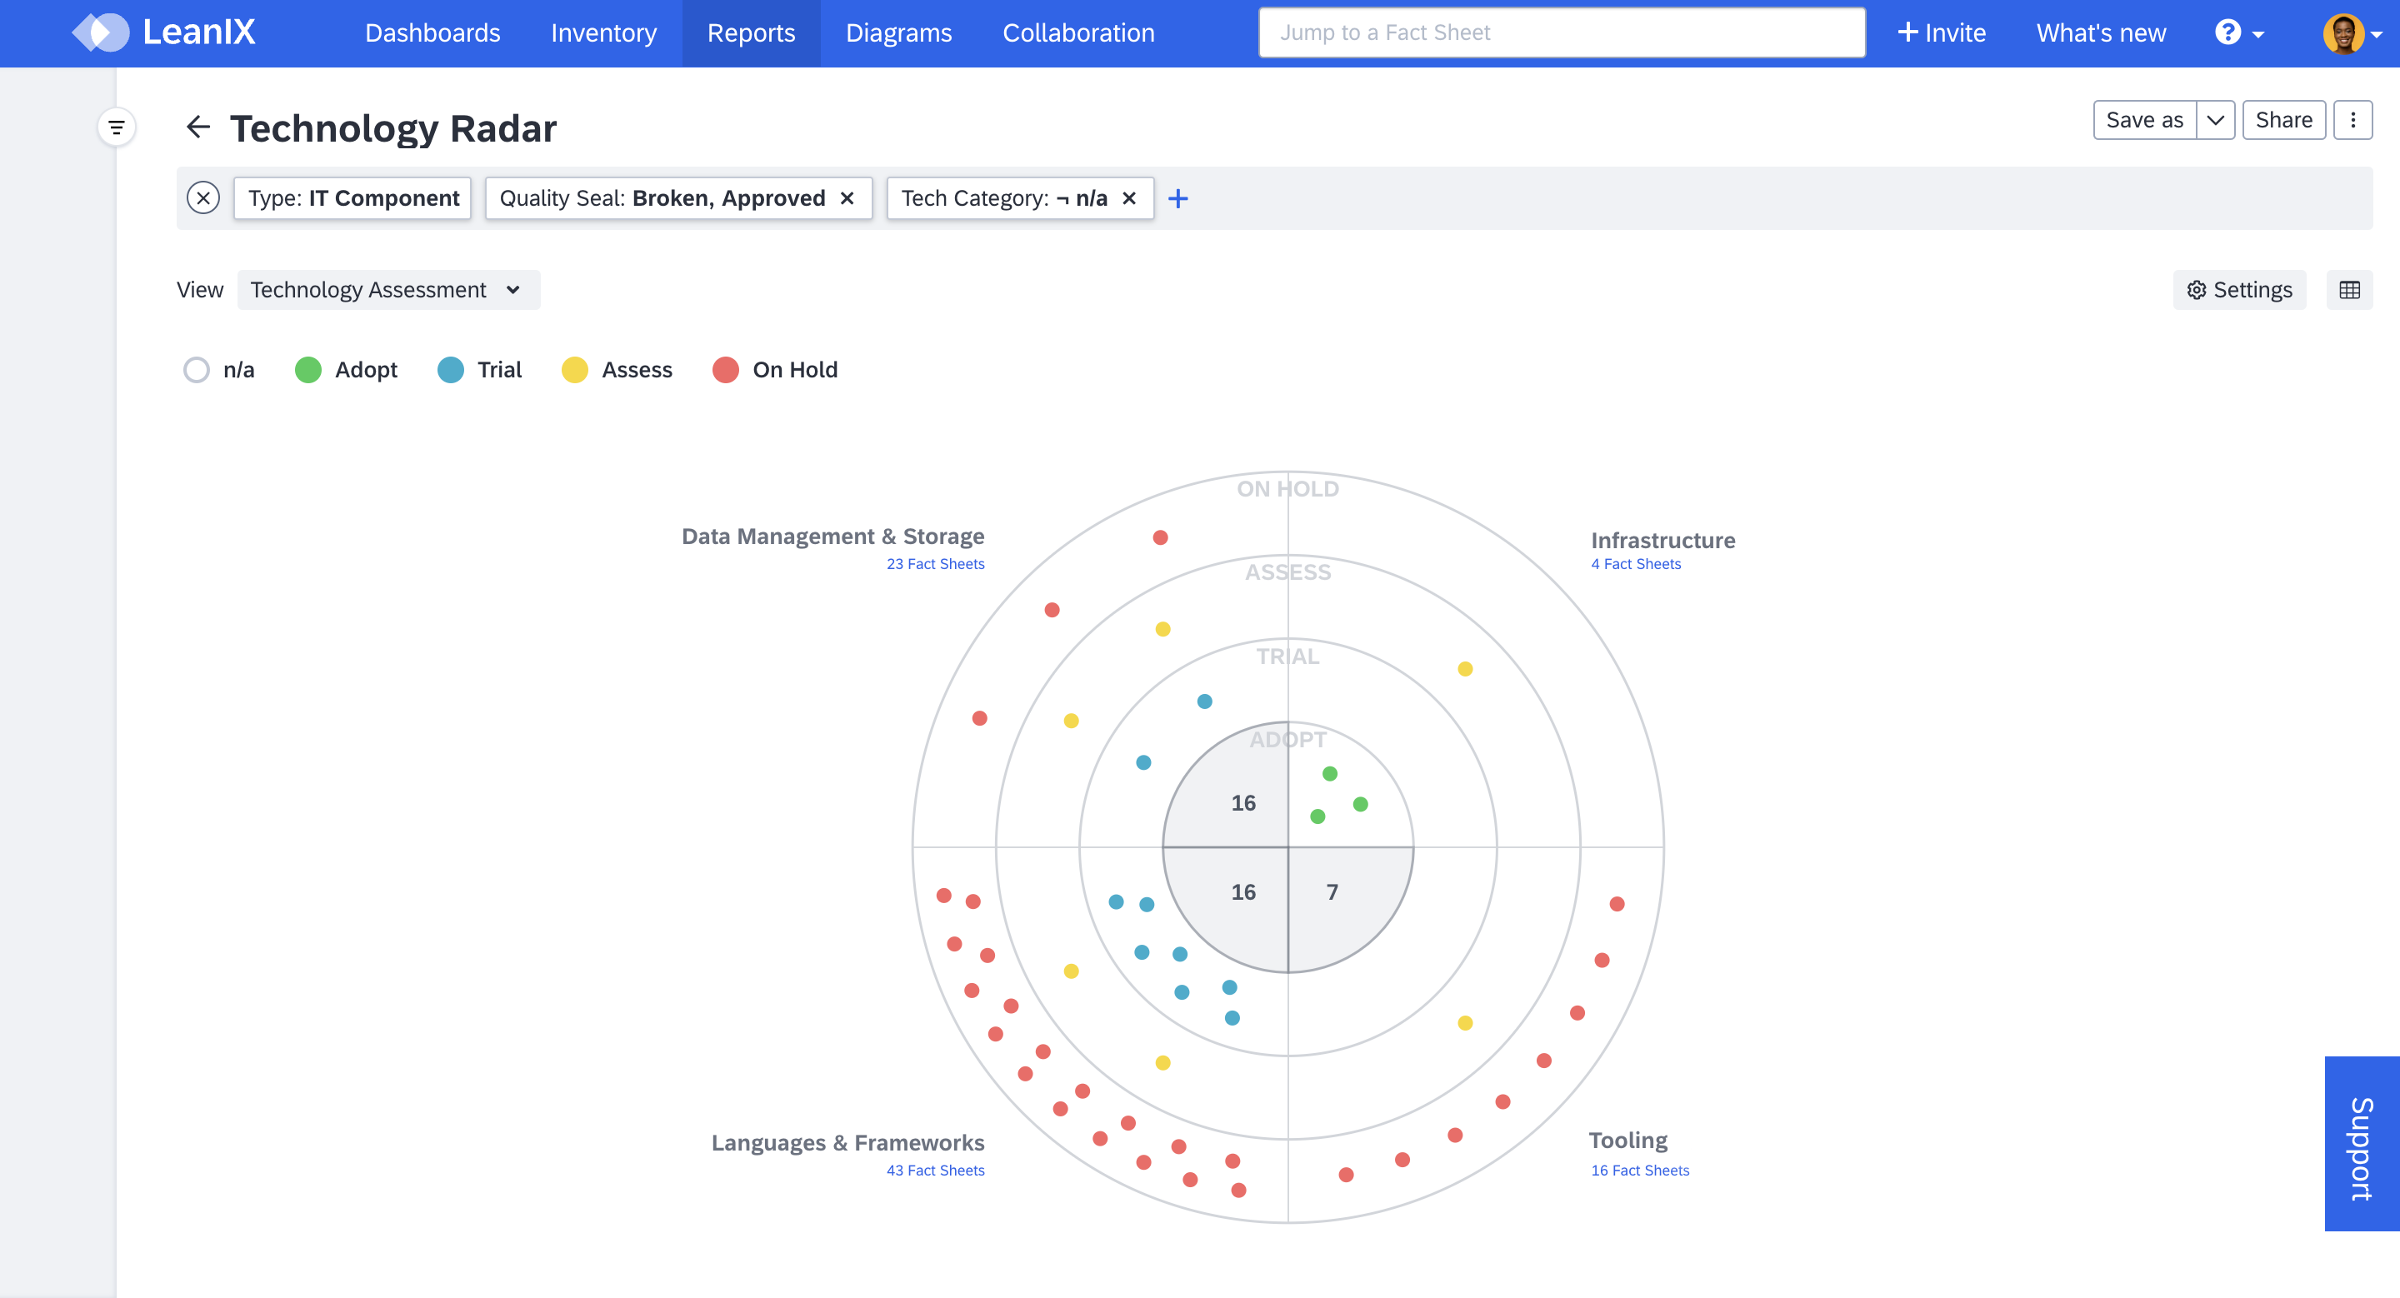Screen dimensions: 2400x1298
Task: Focus the Jump to a Fact Sheet field
Action: pos(1562,32)
